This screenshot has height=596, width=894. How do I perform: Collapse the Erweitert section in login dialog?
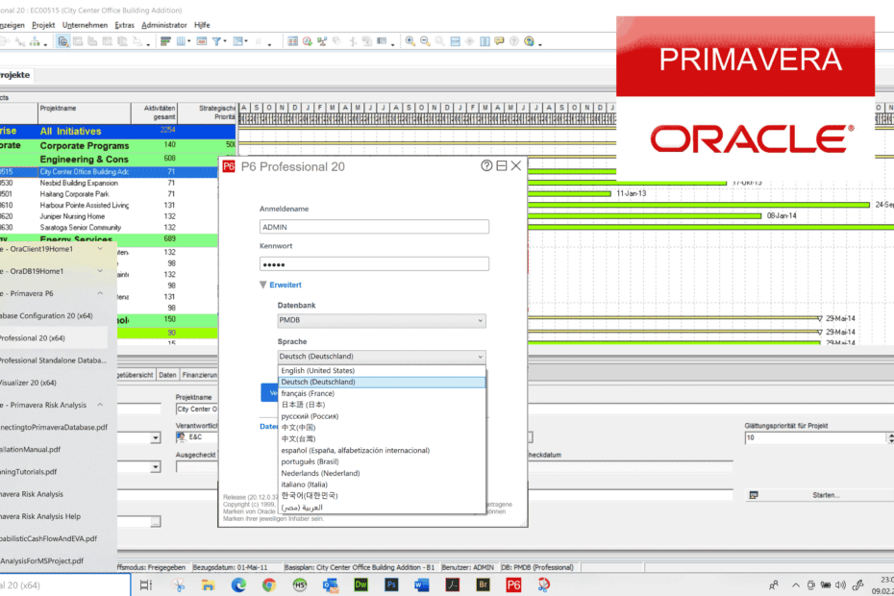(x=285, y=285)
